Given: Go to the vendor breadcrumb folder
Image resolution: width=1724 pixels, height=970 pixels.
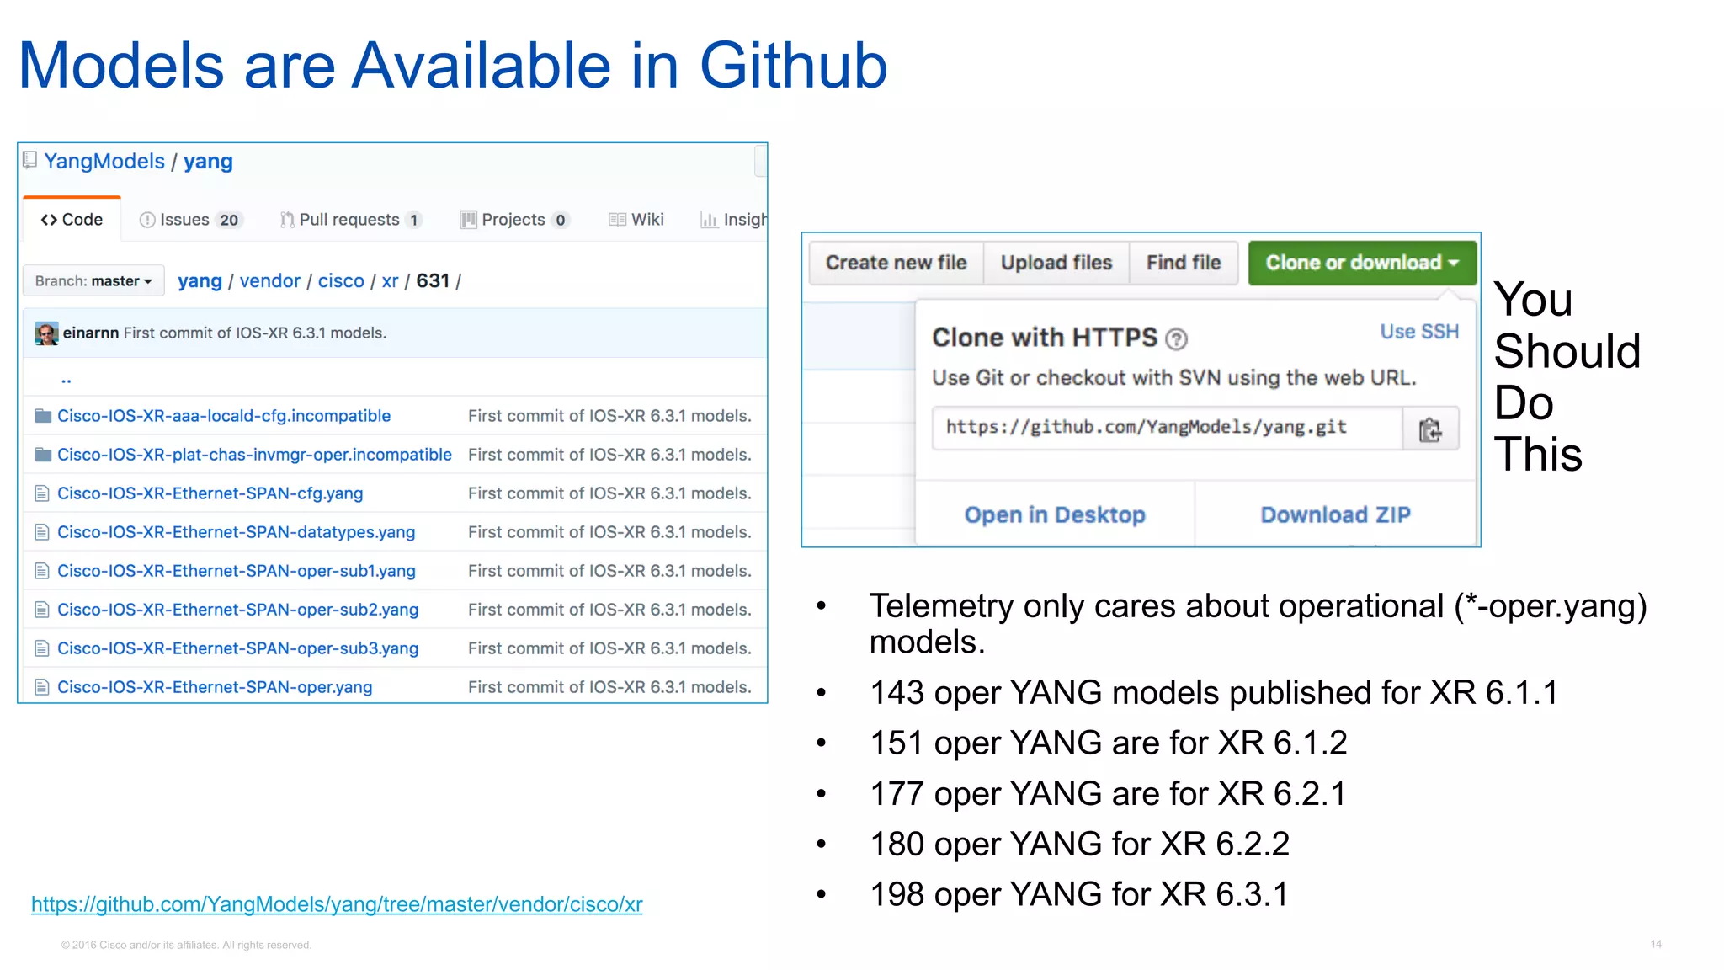Looking at the screenshot, I should coord(269,281).
